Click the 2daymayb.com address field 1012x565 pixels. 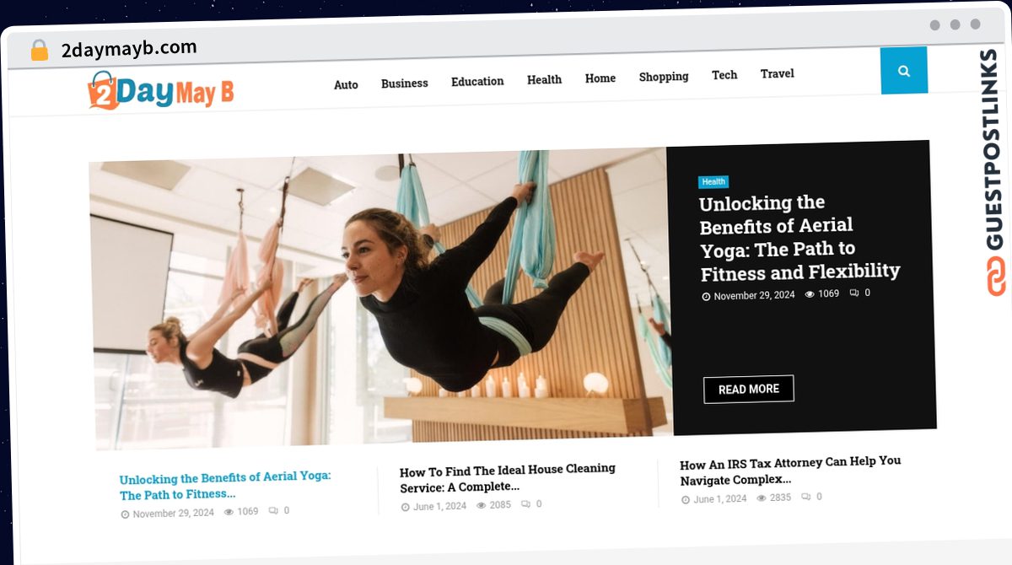[129, 49]
